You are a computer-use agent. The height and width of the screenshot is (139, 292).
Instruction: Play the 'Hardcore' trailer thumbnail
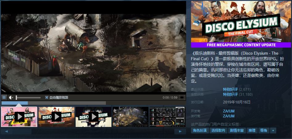pos(94,117)
